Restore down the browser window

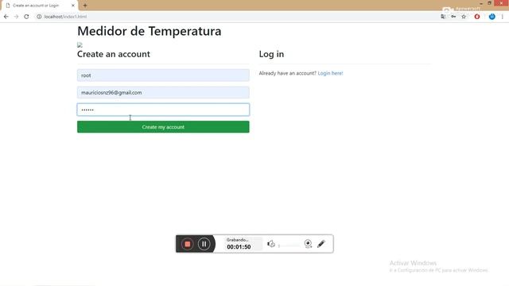pyautogui.click(x=490, y=3)
